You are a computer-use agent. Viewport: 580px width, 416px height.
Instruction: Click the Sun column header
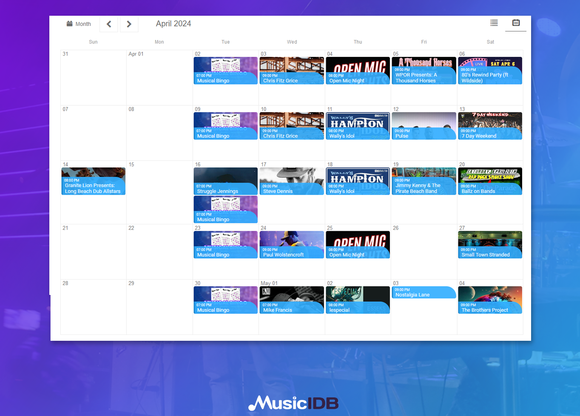[x=93, y=42]
